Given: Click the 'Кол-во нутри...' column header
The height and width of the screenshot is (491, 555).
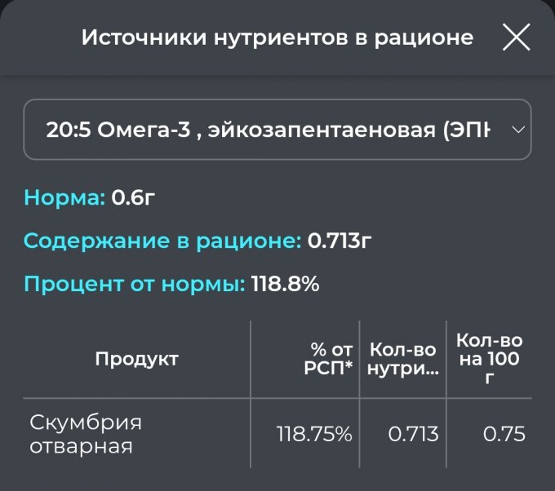Looking at the screenshot, I should click(x=403, y=359).
